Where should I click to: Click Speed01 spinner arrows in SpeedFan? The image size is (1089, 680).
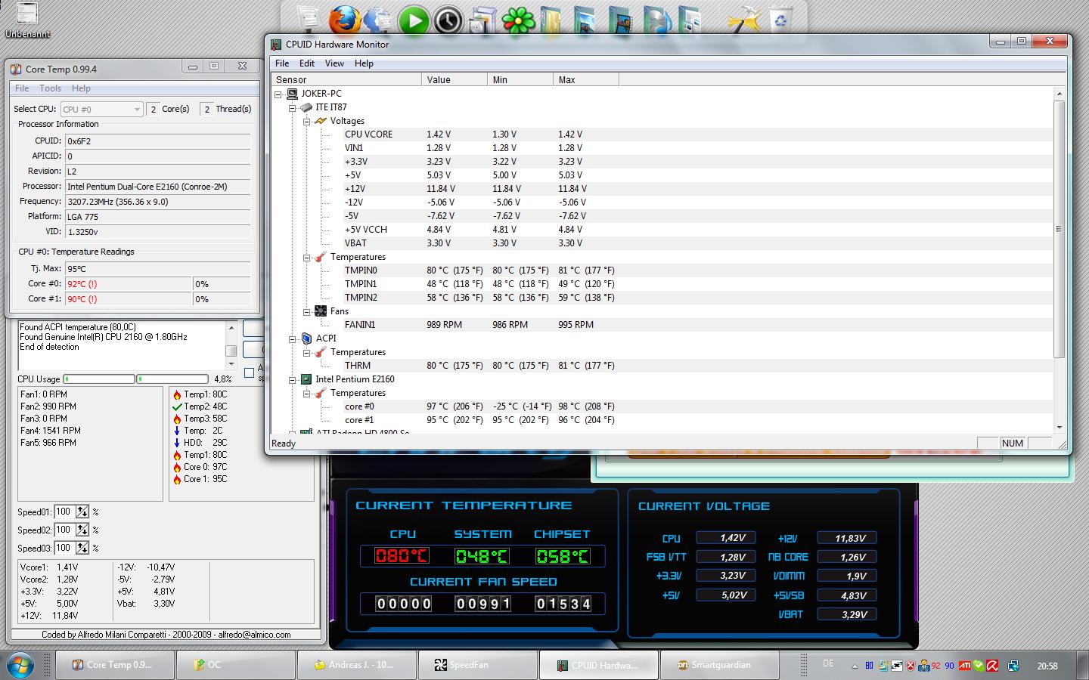82,512
